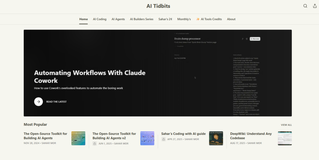The image size is (319, 160).
Task: Click thumbnail of Toolkit v2 post
Action: [x=147, y=138]
